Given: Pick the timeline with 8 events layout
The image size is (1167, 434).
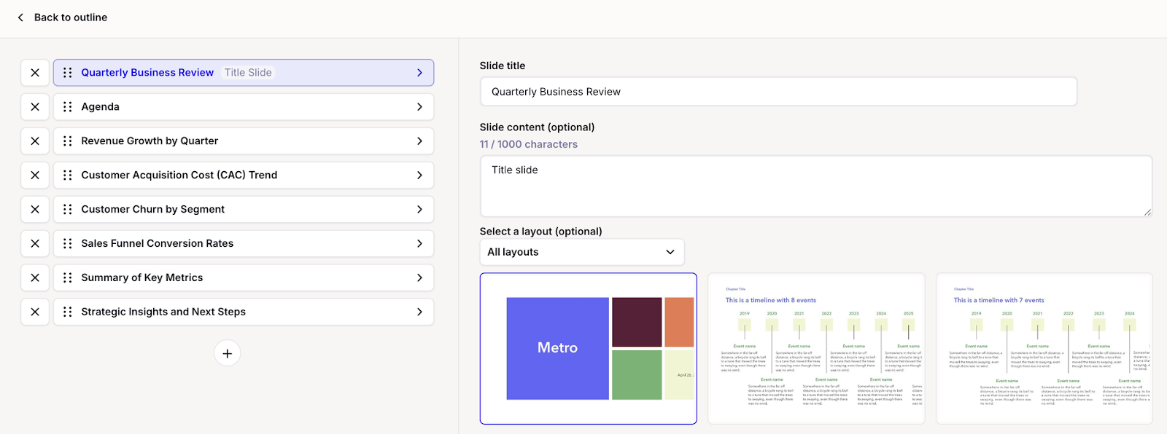Looking at the screenshot, I should [x=816, y=348].
